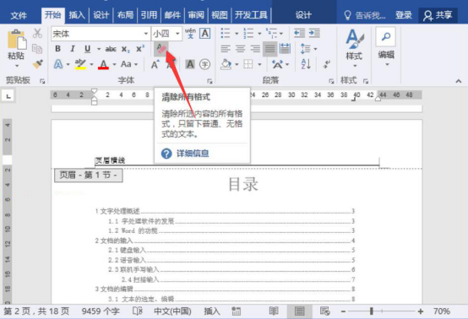This screenshot has height=319, width=468.
Task: Click the Increase Indent icon
Action: [314, 34]
